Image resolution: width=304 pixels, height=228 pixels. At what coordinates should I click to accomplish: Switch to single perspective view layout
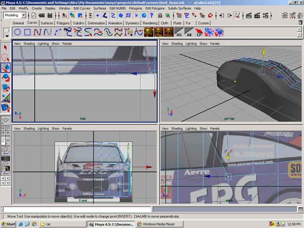click(x=6, y=121)
